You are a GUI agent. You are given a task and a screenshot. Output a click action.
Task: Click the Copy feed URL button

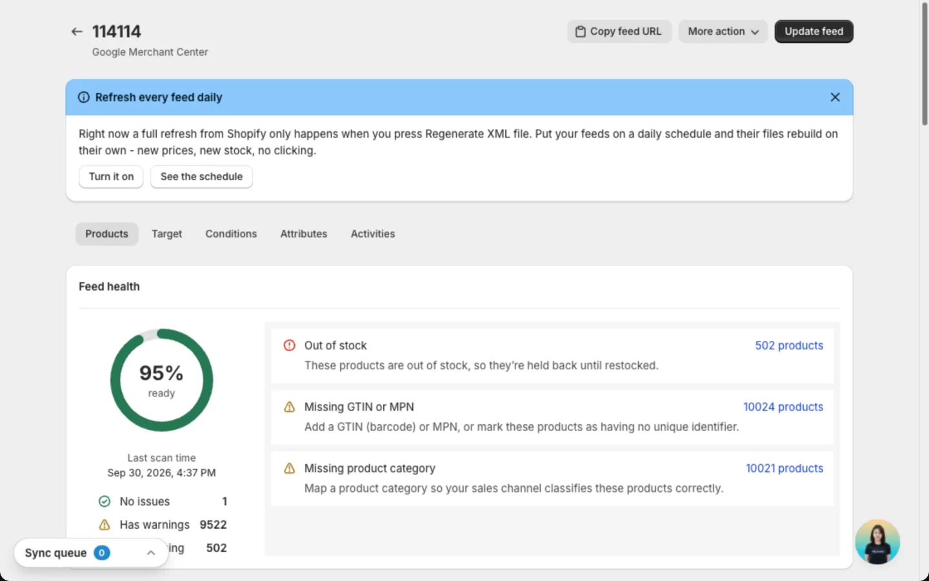(619, 32)
